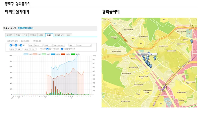Close the 경희궁자이 map popup
Image resolution: width=201 pixels, height=113 pixels.
tap(156, 54)
